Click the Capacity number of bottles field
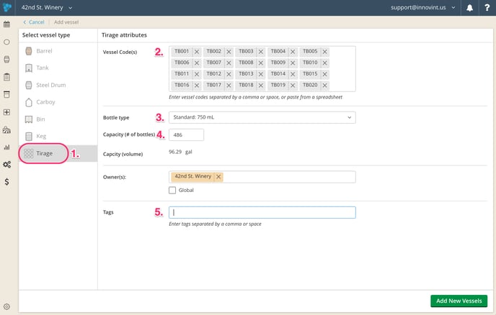 click(186, 134)
